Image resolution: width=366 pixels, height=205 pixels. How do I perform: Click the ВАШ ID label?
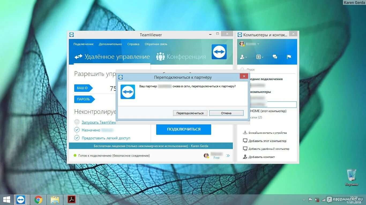(83, 88)
